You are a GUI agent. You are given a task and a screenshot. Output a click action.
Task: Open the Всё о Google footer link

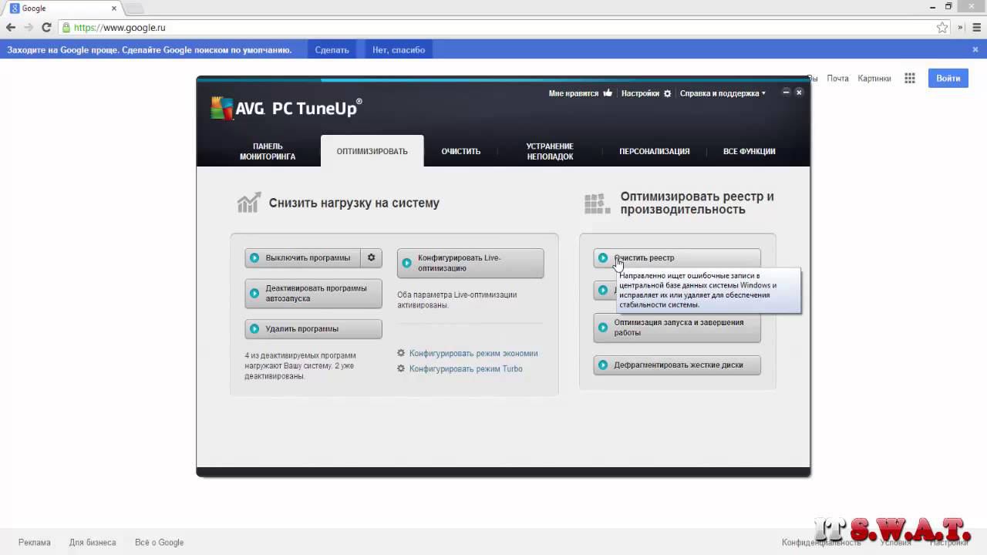click(x=160, y=542)
